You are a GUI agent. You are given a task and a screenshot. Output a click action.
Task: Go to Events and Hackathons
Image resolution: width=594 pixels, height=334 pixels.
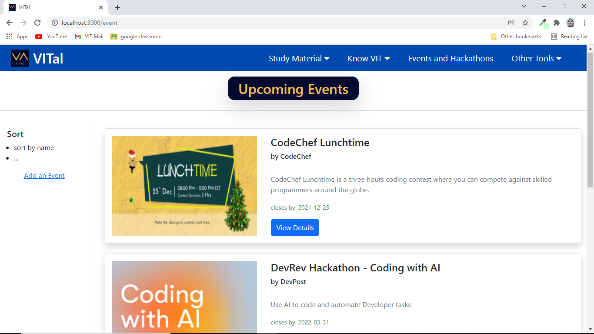click(x=451, y=59)
